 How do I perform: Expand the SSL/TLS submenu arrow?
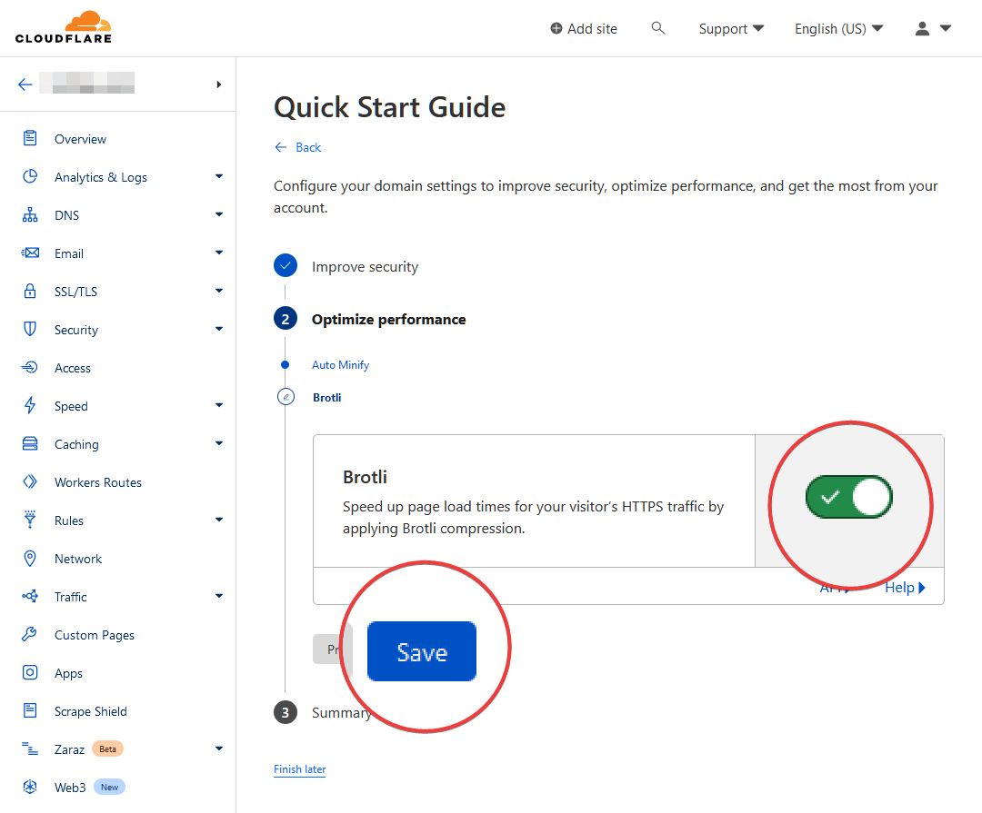pyautogui.click(x=219, y=291)
